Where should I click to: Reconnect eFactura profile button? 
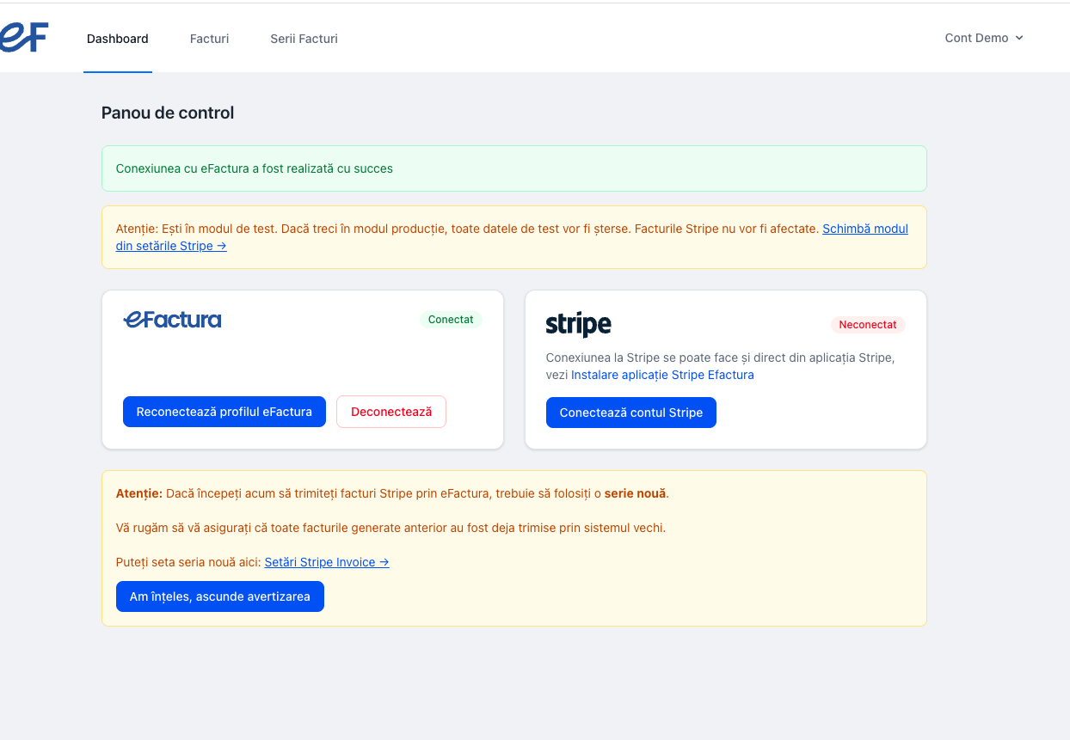224,412
